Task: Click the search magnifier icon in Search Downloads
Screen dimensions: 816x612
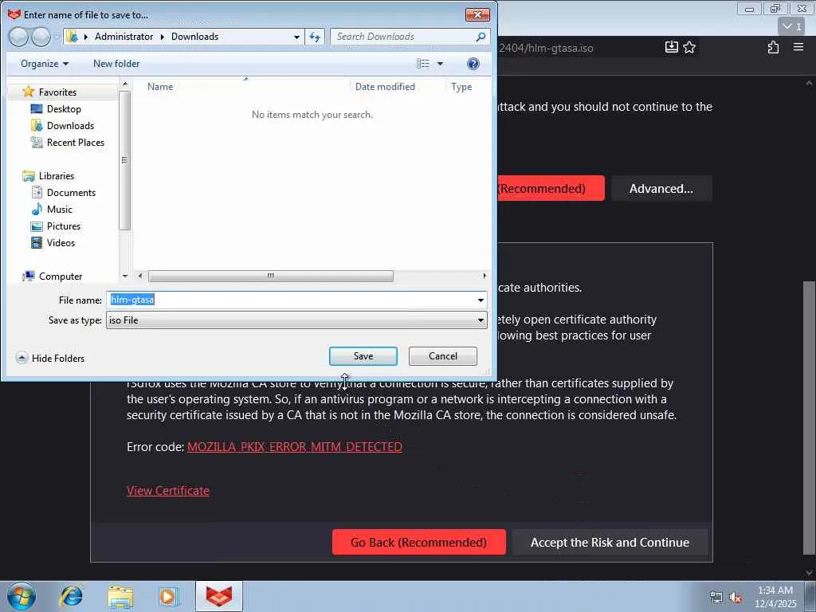Action: click(x=481, y=37)
